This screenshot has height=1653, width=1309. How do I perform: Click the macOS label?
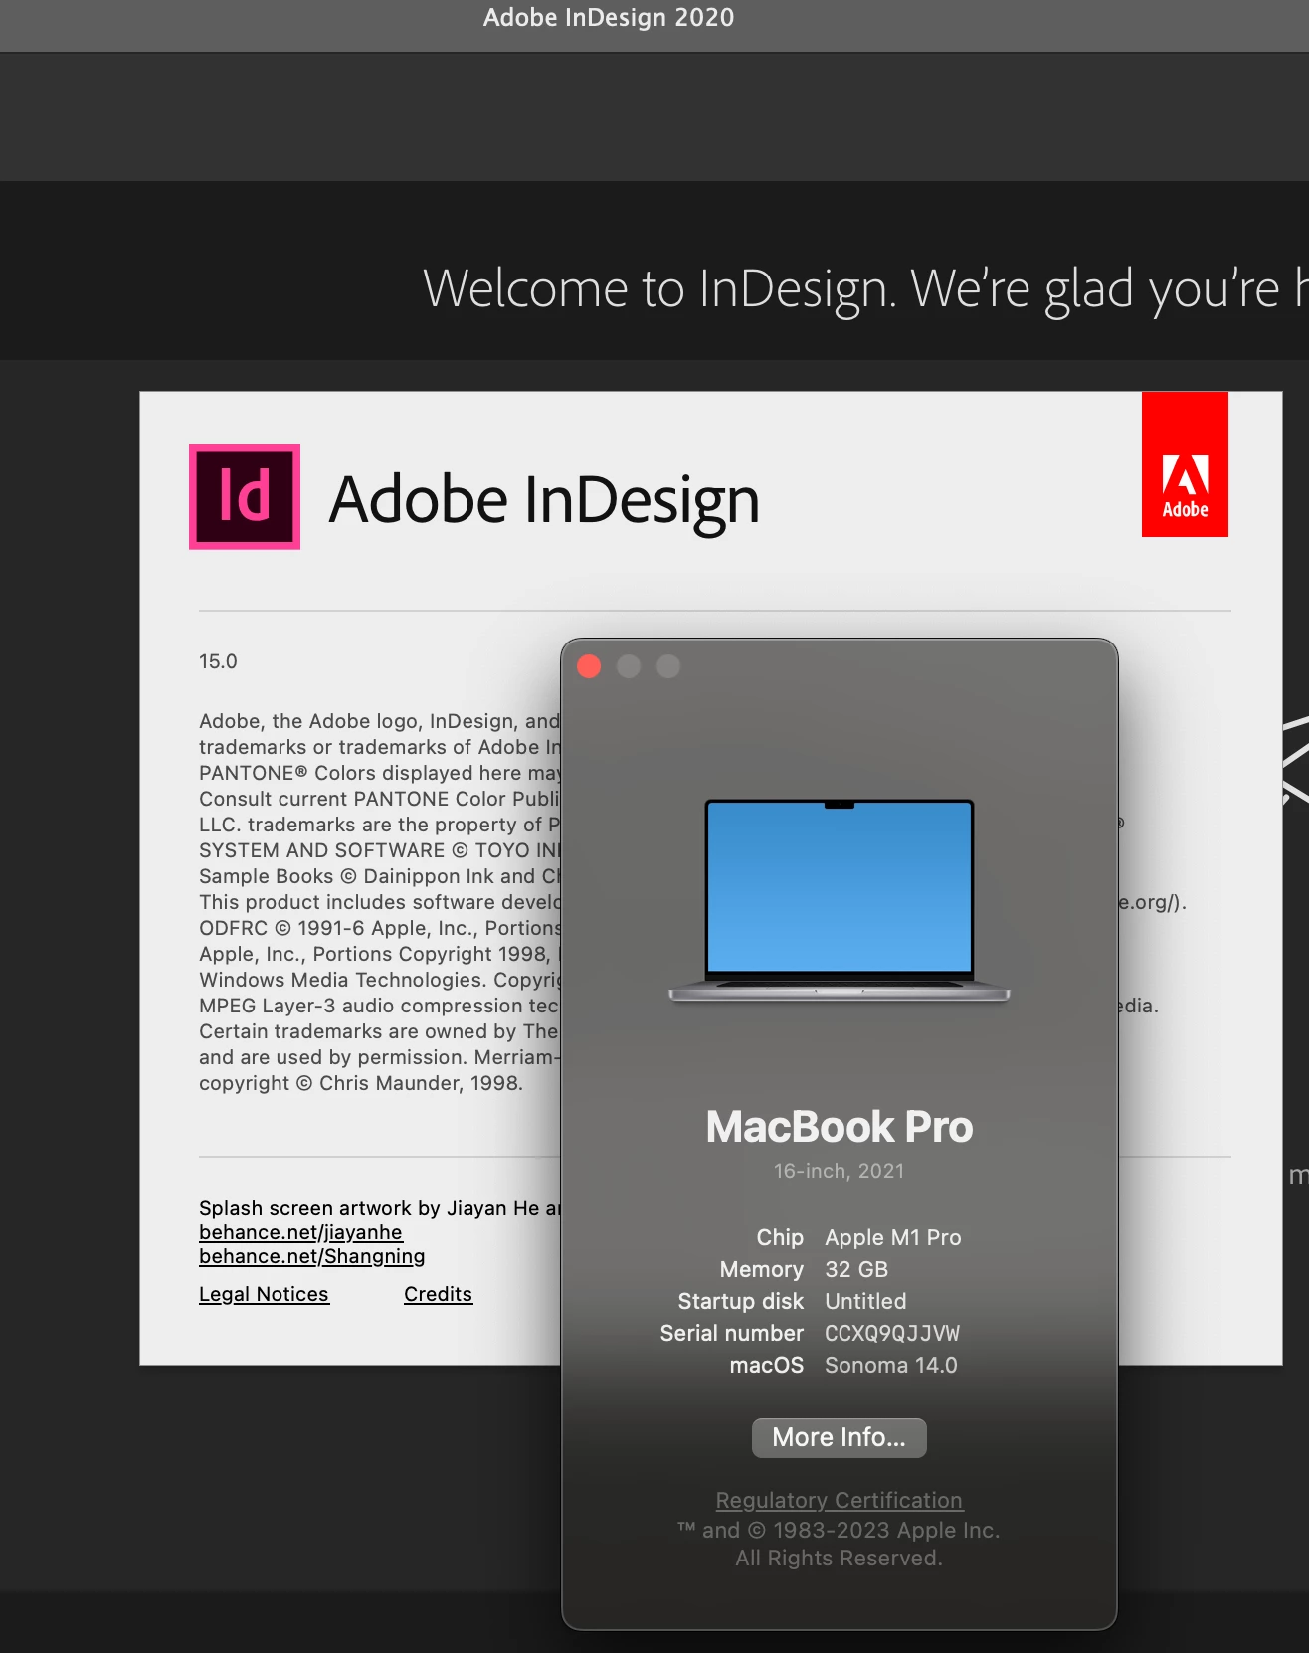pyautogui.click(x=767, y=1365)
